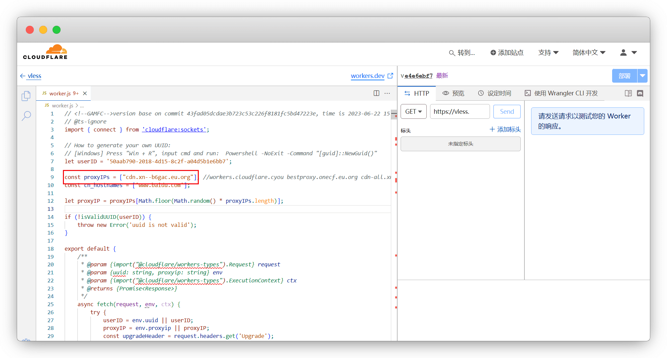Screen dimensions: 667x358
Task: Open editor more actions ellipsis
Action: [x=387, y=93]
